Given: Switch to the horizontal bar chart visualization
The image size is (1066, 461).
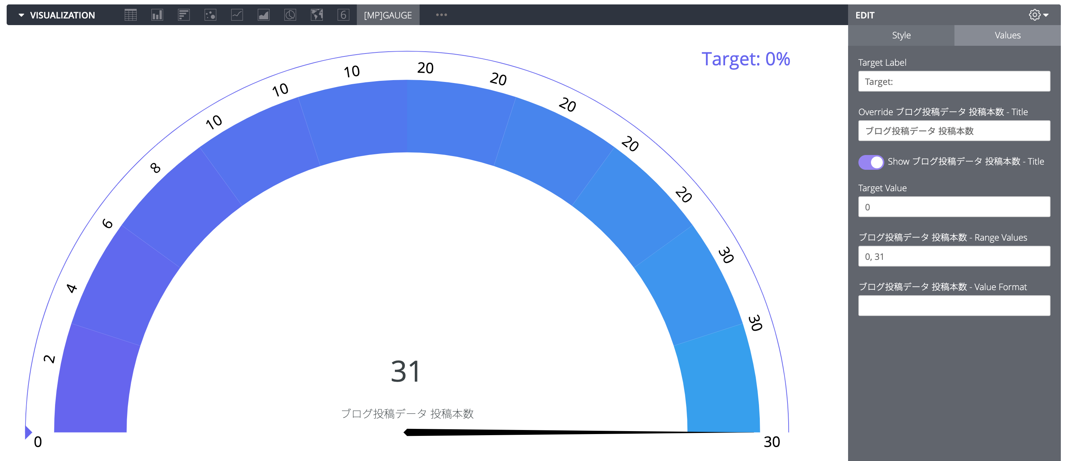Looking at the screenshot, I should pos(184,15).
